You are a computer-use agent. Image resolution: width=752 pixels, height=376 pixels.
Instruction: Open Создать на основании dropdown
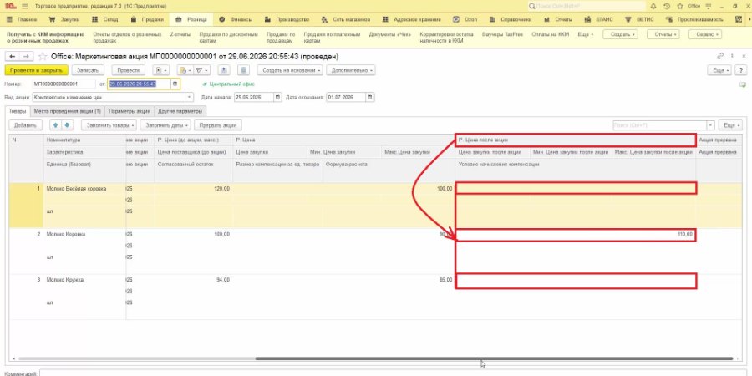pyautogui.click(x=290, y=70)
